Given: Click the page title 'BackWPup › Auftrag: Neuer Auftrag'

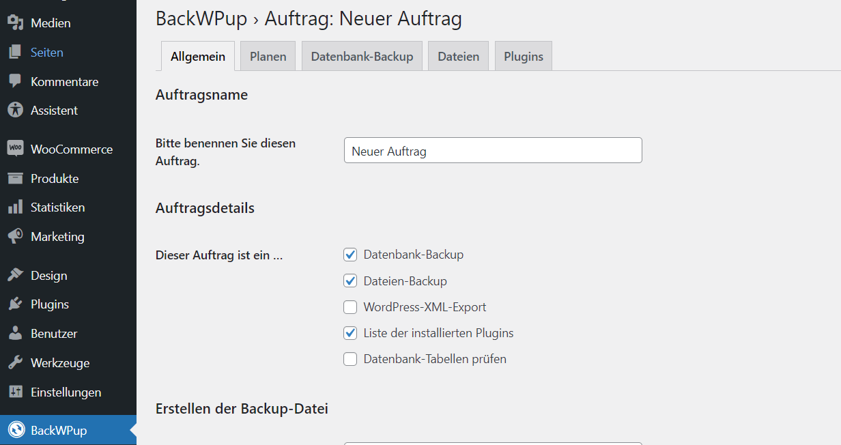Looking at the screenshot, I should click(309, 18).
